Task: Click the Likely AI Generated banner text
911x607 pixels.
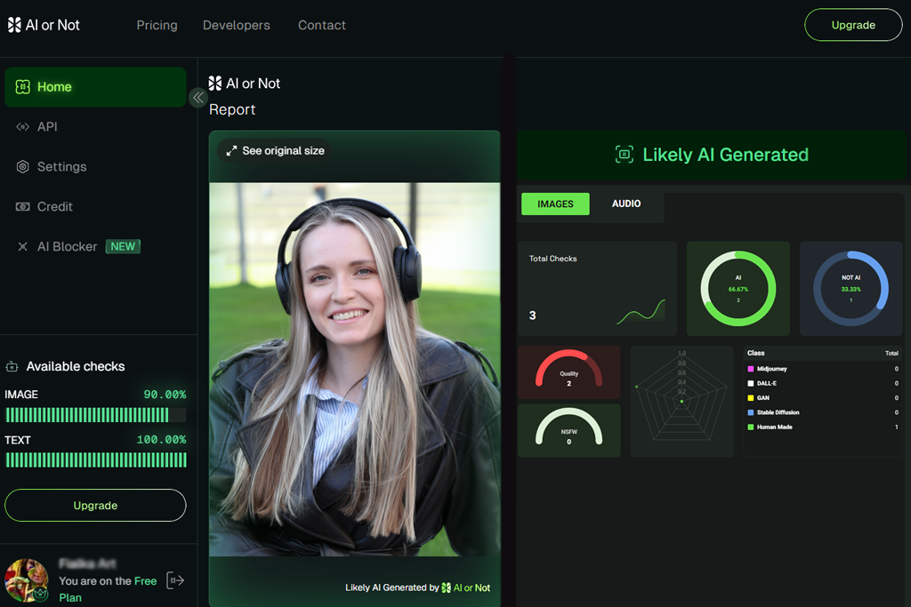Action: tap(725, 155)
